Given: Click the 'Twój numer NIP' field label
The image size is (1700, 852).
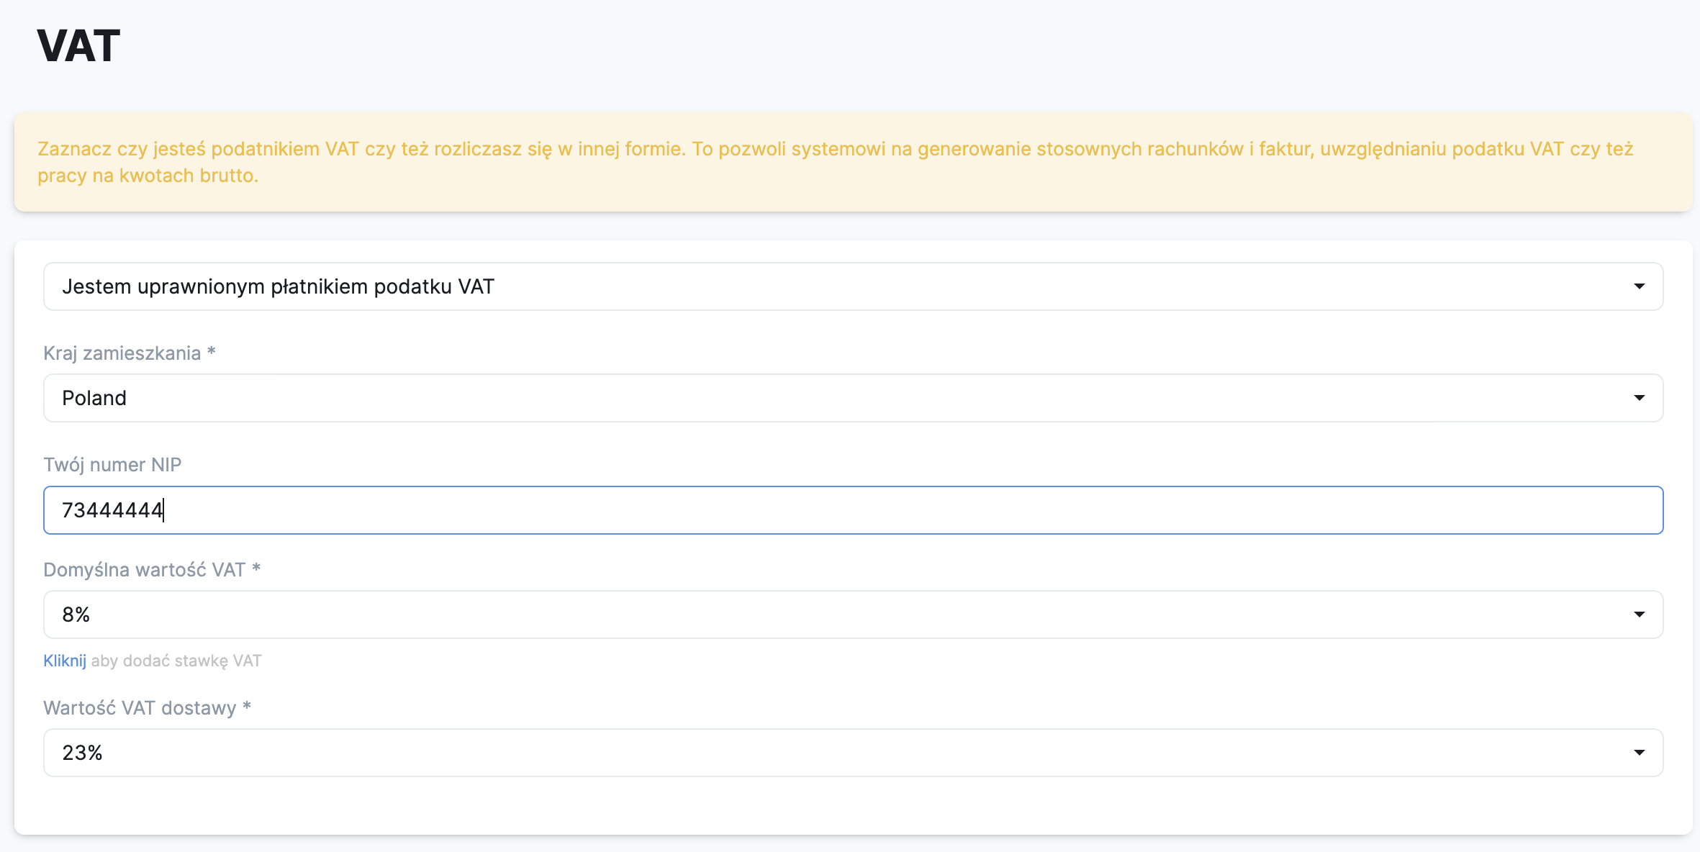Looking at the screenshot, I should click(112, 465).
